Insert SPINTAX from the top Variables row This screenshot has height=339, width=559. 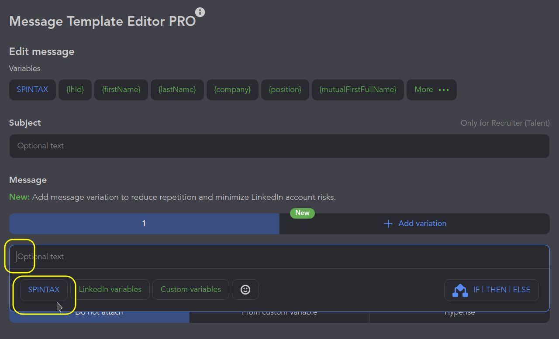[32, 90]
